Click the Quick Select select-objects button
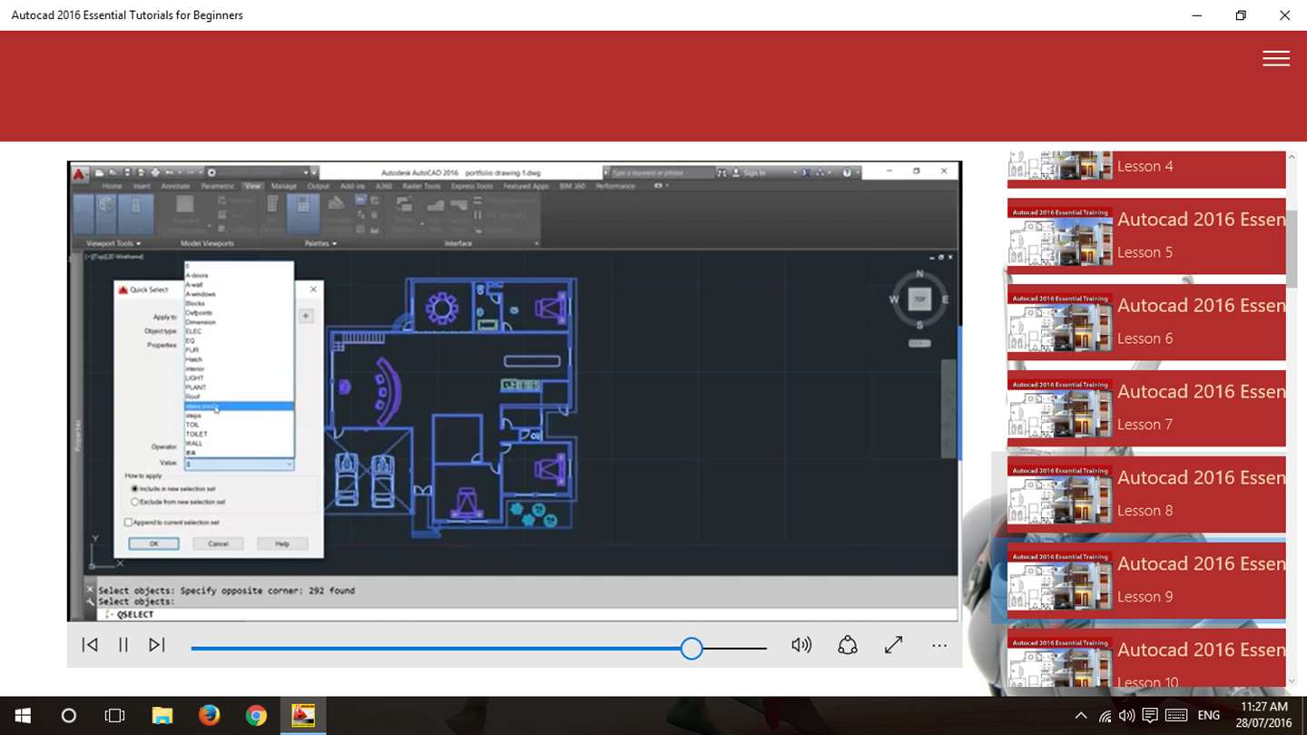 click(x=306, y=316)
